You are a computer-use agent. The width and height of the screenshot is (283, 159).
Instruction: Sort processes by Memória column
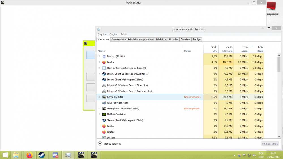click(226, 49)
